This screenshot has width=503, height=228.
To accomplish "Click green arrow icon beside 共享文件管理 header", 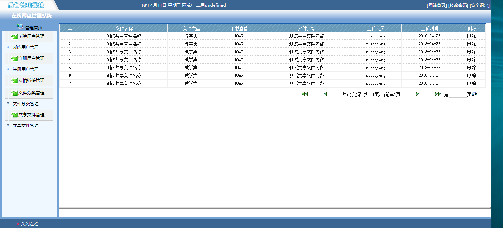I will click(x=14, y=115).
